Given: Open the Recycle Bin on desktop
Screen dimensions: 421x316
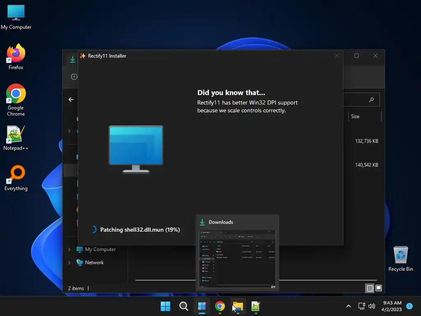Looking at the screenshot, I should pyautogui.click(x=400, y=258).
